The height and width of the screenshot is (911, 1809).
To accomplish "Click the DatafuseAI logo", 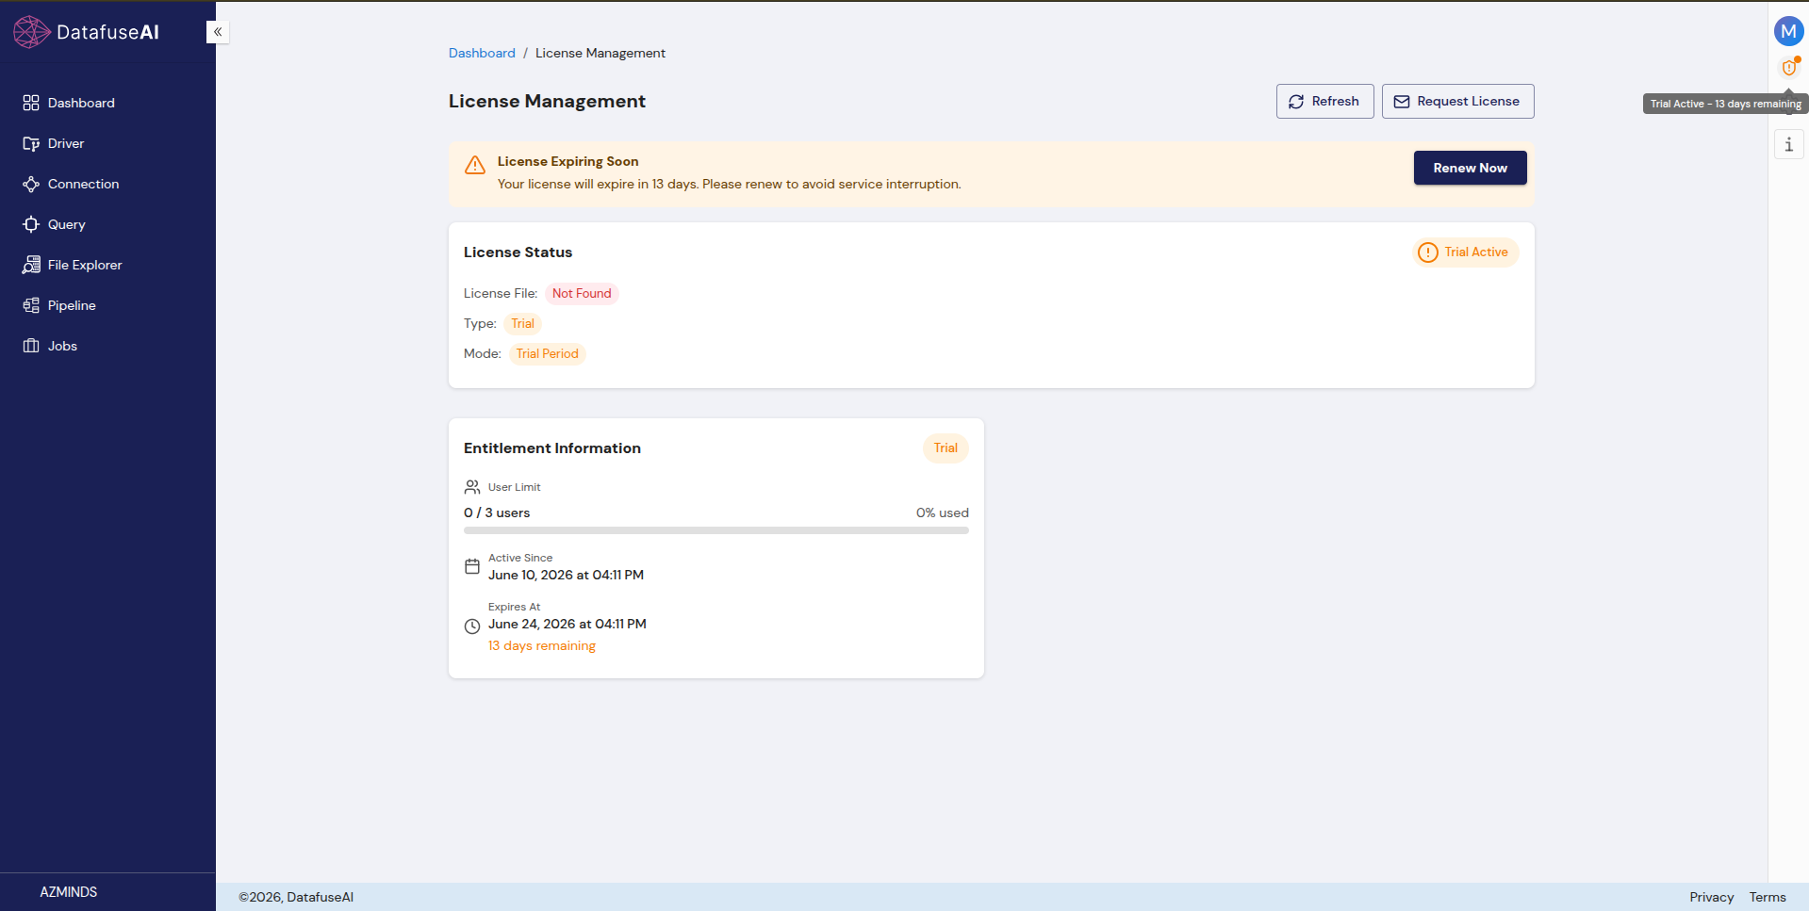I will click(x=87, y=32).
